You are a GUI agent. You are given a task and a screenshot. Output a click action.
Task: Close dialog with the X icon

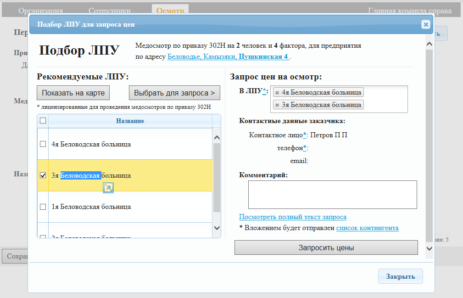(426, 24)
